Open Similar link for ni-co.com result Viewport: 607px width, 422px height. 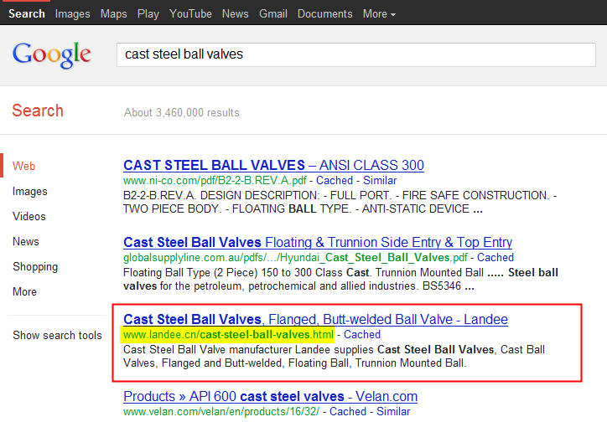pos(380,181)
